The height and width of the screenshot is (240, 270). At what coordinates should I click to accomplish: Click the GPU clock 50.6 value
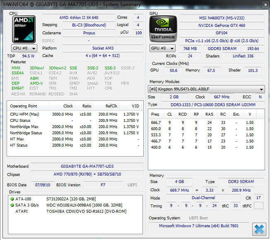[x=174, y=71]
